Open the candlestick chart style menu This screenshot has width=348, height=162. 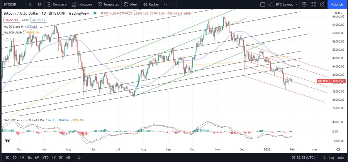click(40, 4)
